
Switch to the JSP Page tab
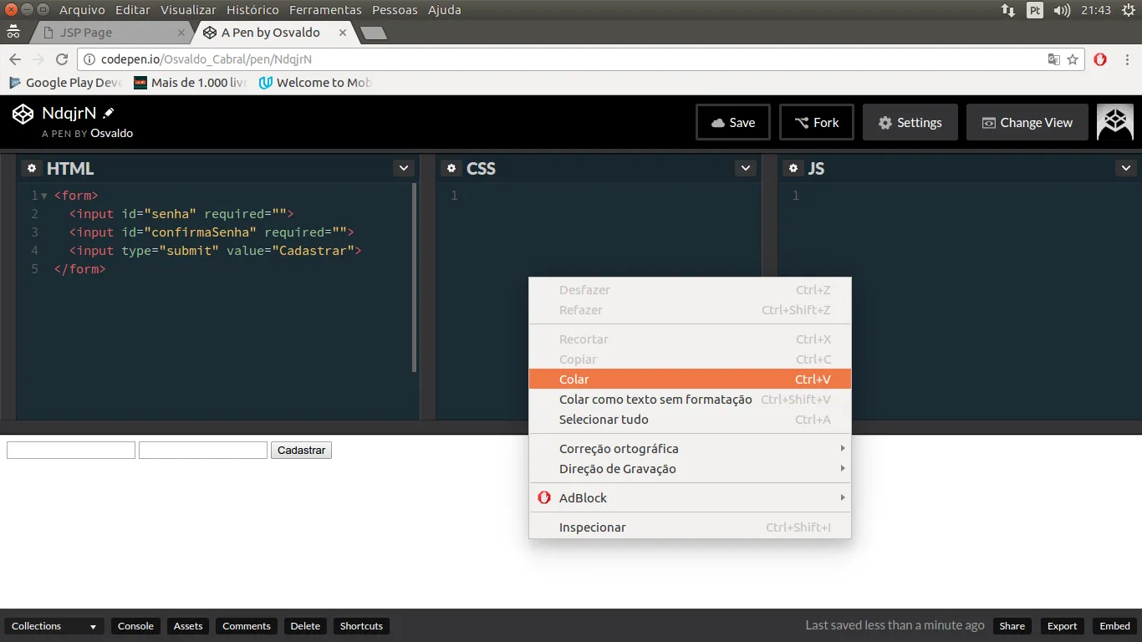110,33
